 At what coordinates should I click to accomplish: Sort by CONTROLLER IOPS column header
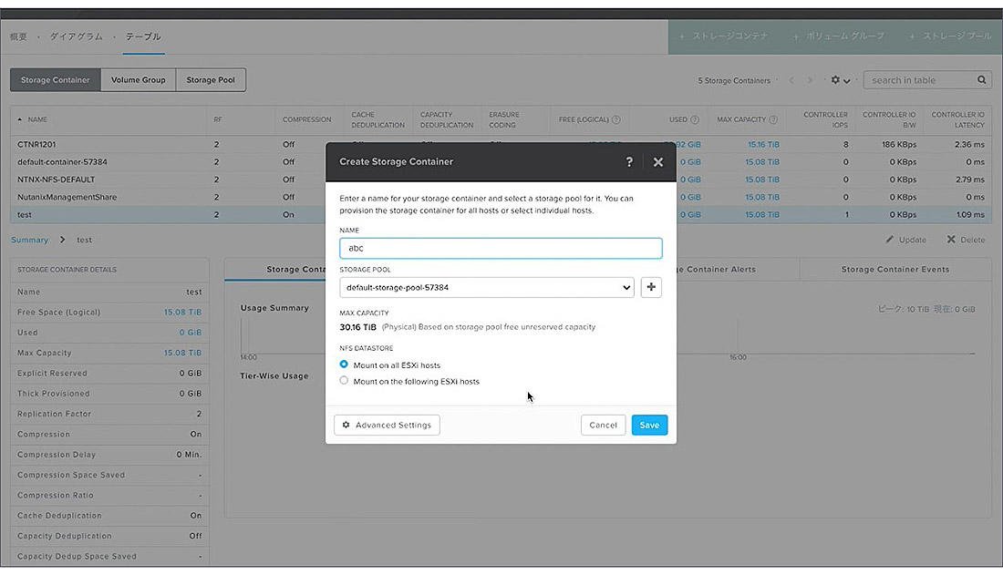click(825, 119)
